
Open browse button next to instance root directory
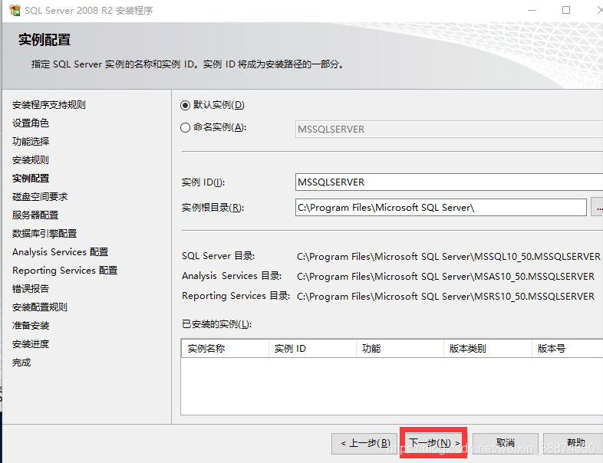(x=597, y=208)
